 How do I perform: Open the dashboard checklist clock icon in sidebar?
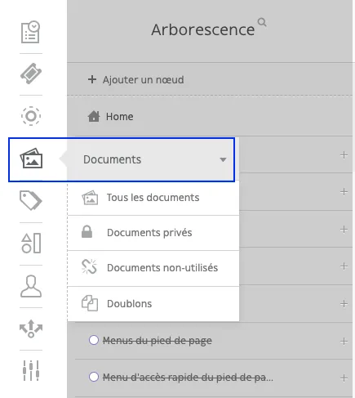pyautogui.click(x=31, y=32)
